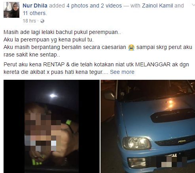Click the public globe privacy icon

42,21
